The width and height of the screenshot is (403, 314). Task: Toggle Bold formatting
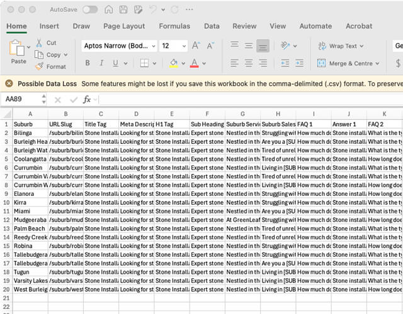88,63
